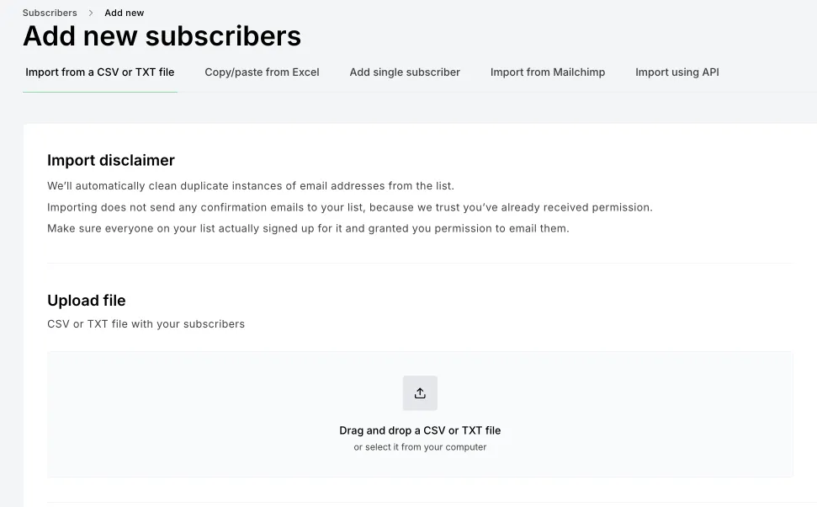
Task: Click the upload arrow icon
Action: tap(420, 393)
